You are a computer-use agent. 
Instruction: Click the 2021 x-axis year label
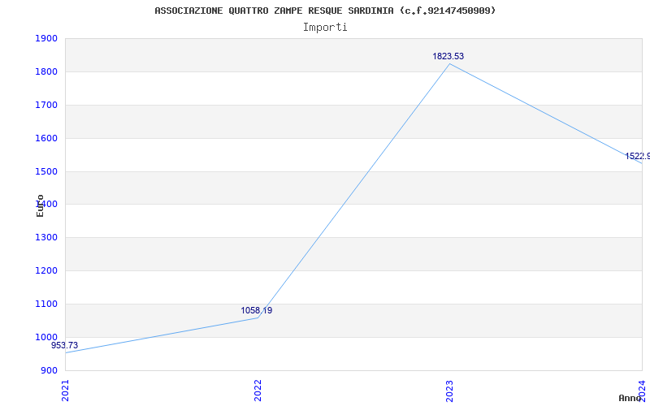point(66,391)
